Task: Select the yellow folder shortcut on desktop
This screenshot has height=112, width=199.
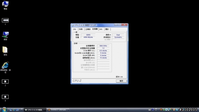Action: click(5, 51)
